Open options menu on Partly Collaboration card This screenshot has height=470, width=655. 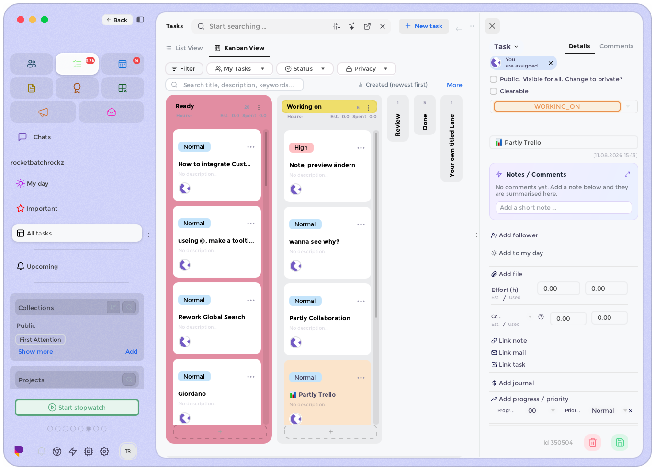361,301
